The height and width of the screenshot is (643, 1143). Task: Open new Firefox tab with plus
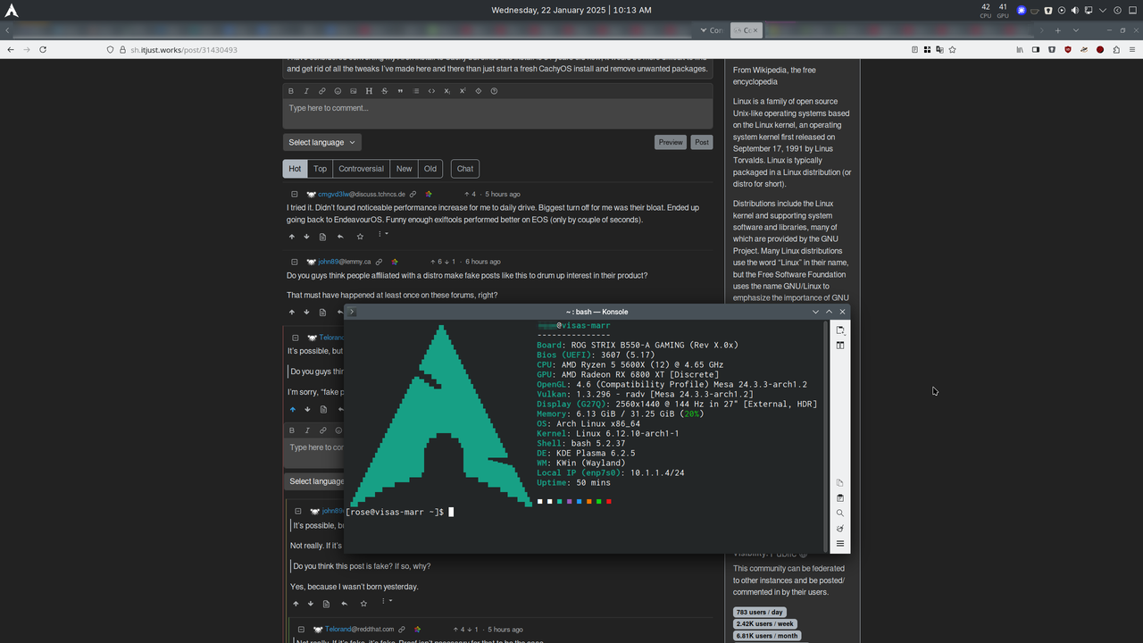[x=1058, y=30]
